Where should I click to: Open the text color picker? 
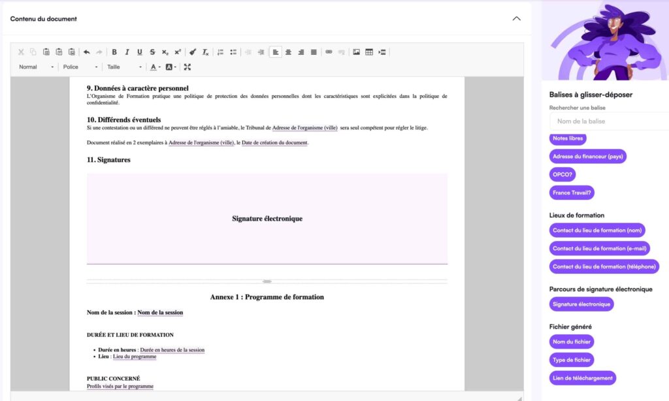pos(154,67)
